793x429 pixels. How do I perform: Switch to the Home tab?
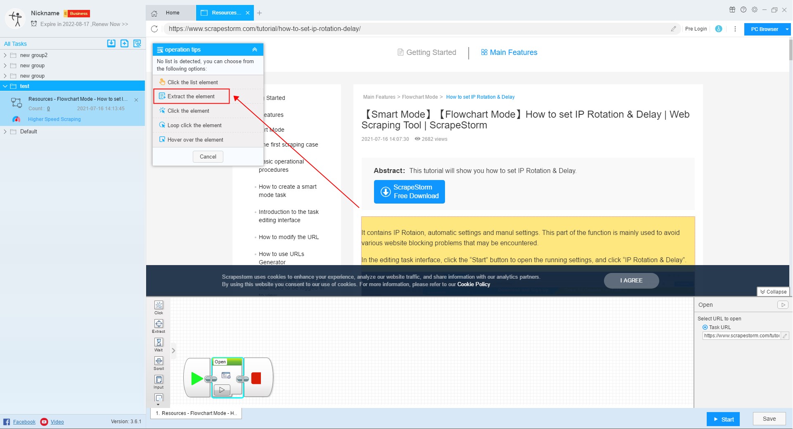tap(172, 13)
